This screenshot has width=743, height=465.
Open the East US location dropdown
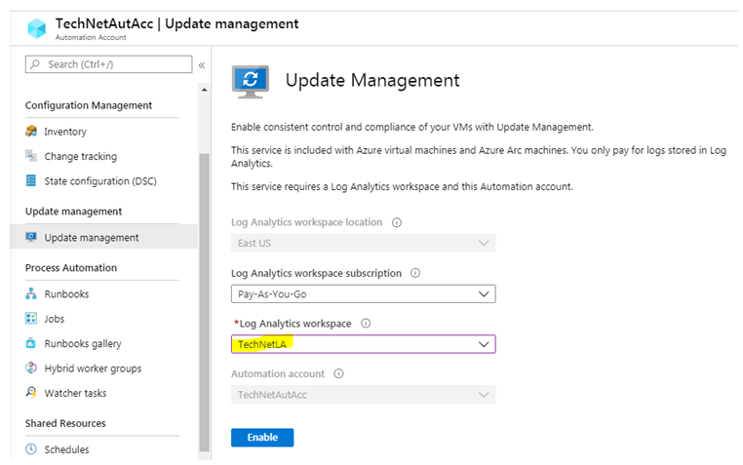tap(364, 243)
